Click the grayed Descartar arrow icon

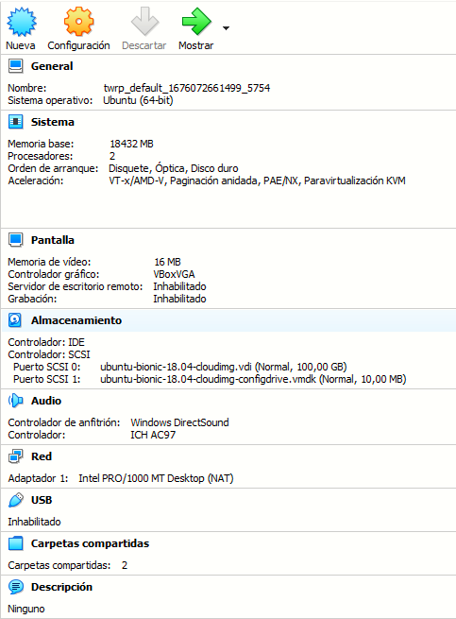tap(144, 22)
